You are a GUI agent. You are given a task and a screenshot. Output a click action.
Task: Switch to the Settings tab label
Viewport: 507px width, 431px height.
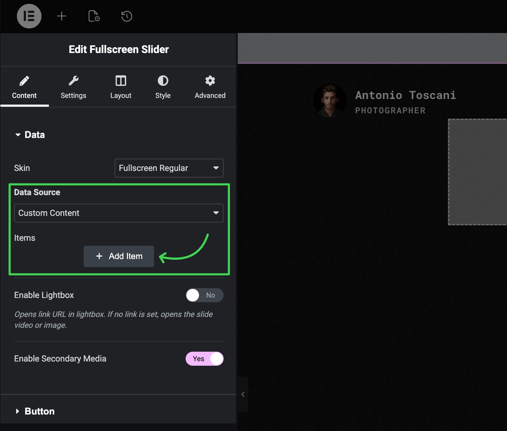click(x=73, y=95)
